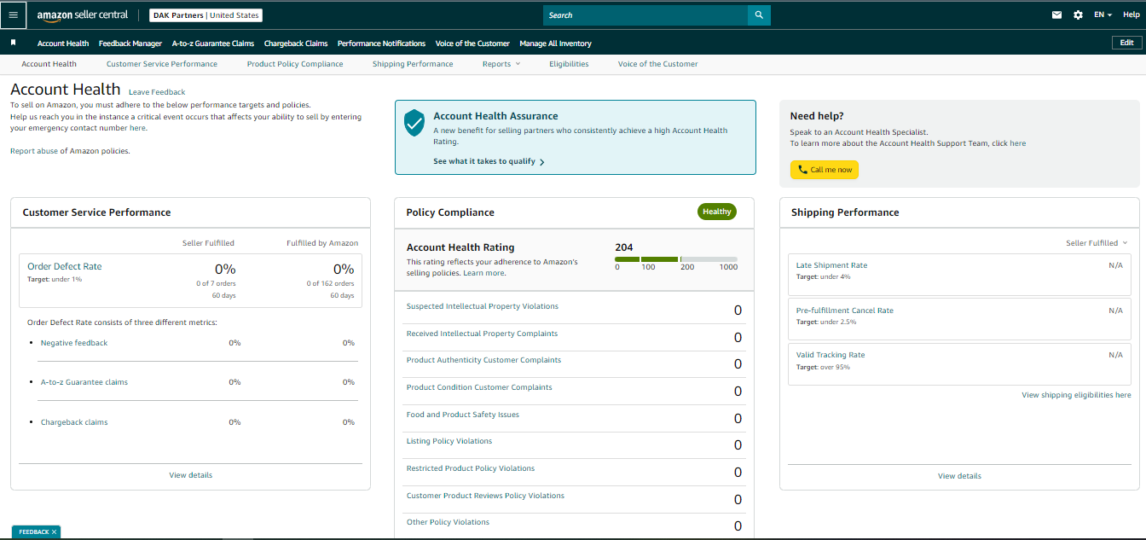Click the Account Health Rating progress bar

tap(676, 258)
